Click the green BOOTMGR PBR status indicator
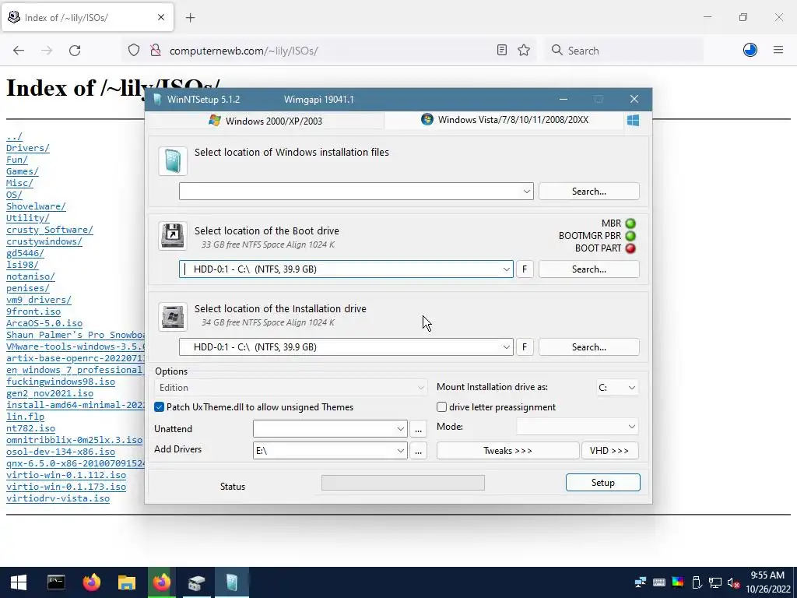 point(630,236)
